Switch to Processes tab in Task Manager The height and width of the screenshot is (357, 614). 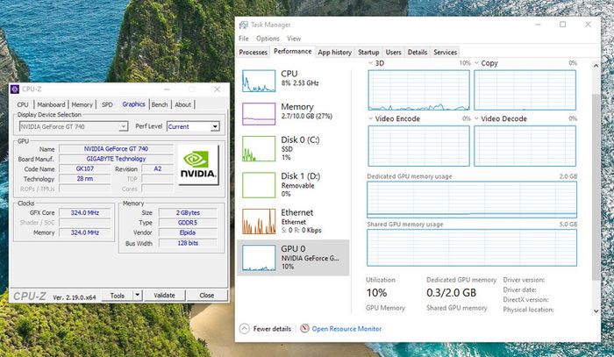point(253,52)
